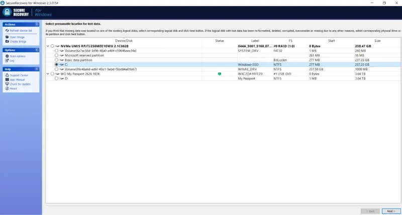The image size is (402, 215).
Task: Select WD My Passport physical drive radio
Action: (x=52, y=74)
